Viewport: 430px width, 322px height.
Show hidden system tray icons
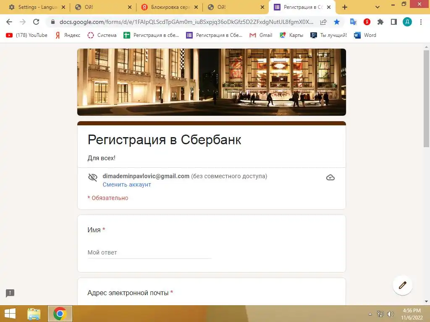point(370,314)
